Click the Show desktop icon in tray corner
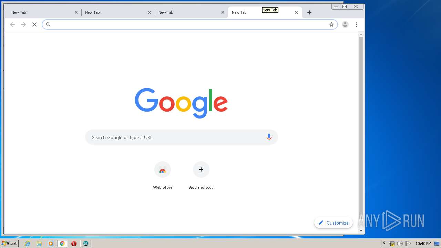The height and width of the screenshot is (248, 441). click(437, 244)
